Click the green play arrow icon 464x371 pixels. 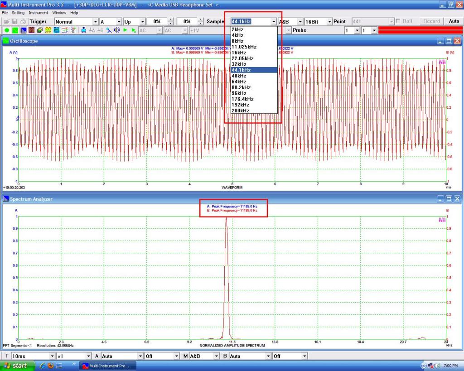click(x=126, y=30)
